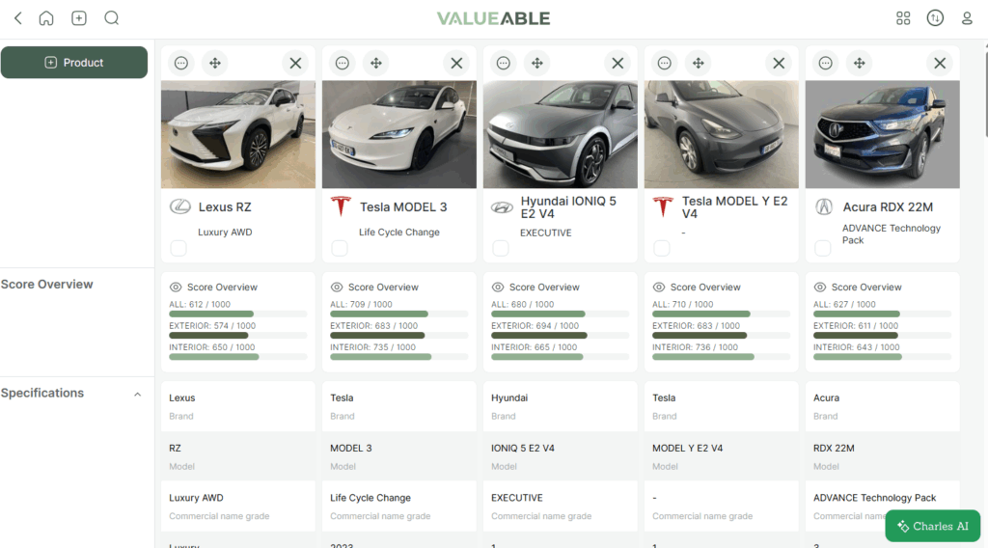
Task: Open the Lexus RZ title
Action: [225, 207]
